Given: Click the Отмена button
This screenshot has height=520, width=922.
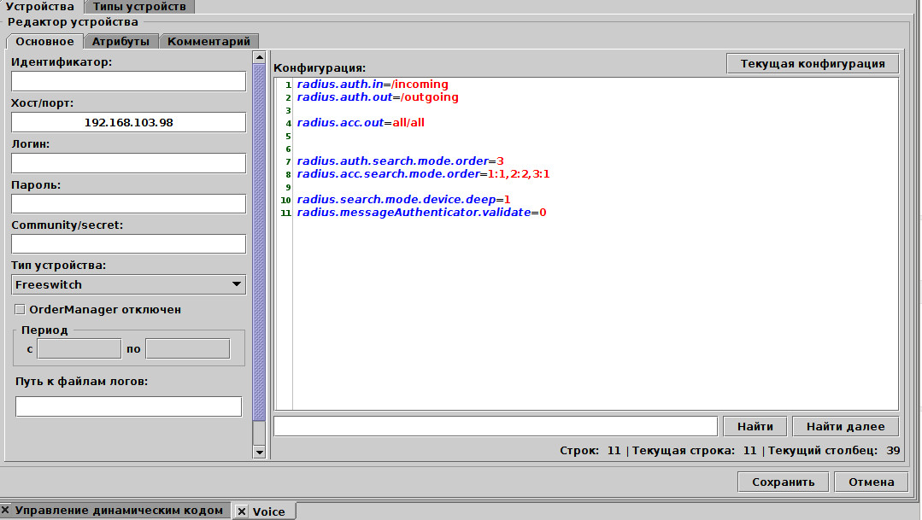Looking at the screenshot, I should 871,482.
